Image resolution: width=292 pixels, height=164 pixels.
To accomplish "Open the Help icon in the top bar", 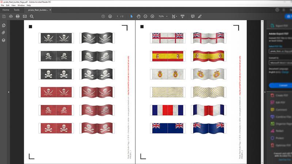I will (277, 10).
